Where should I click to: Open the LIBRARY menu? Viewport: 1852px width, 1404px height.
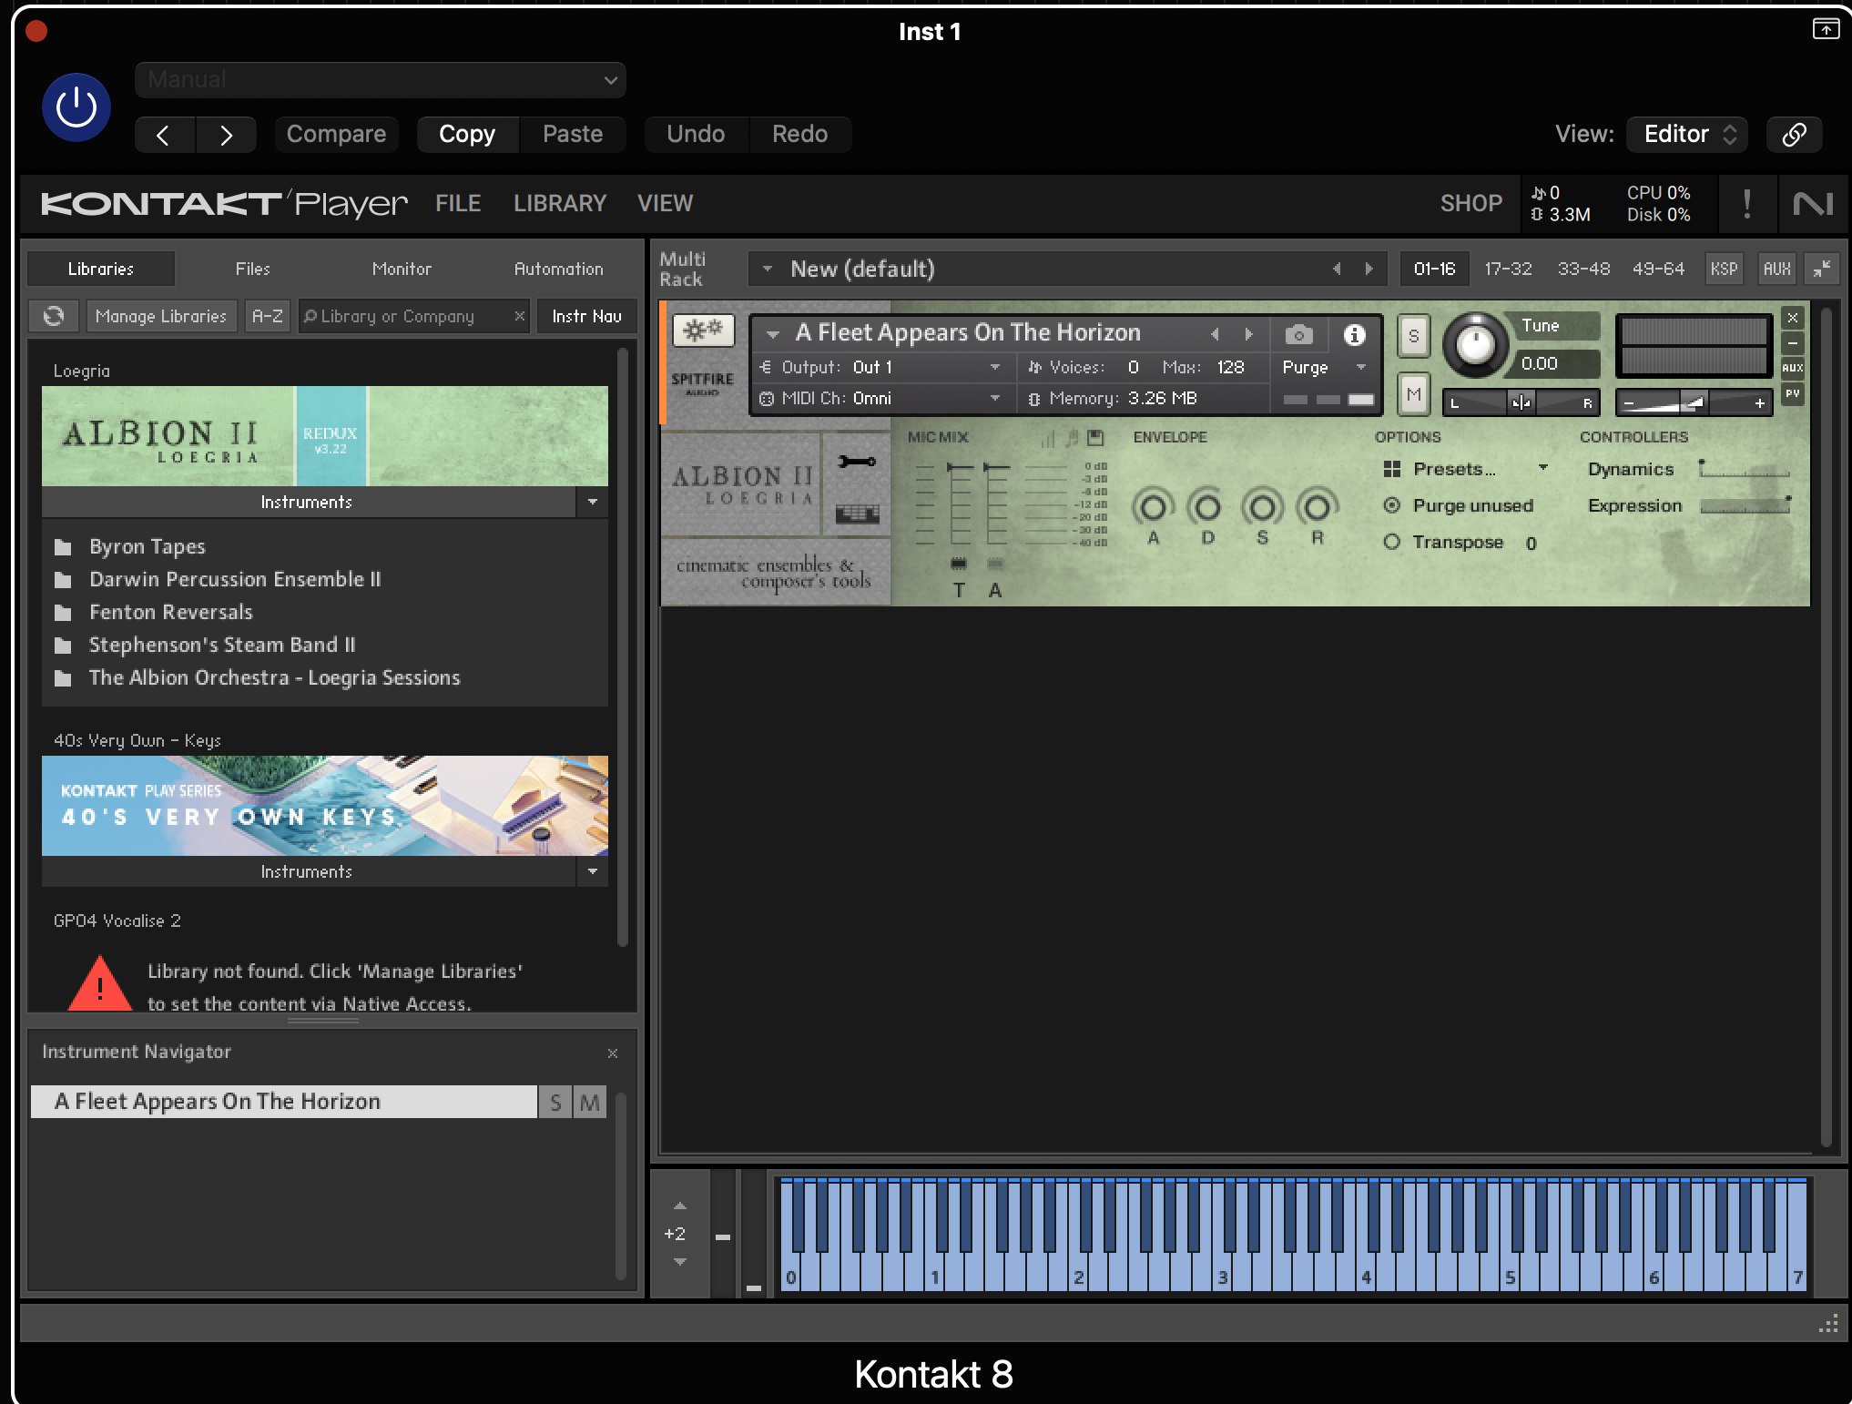click(x=560, y=203)
